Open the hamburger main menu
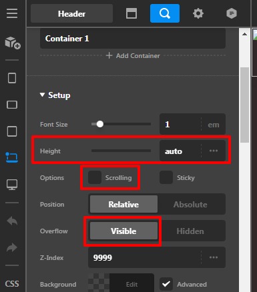 (x=12, y=13)
